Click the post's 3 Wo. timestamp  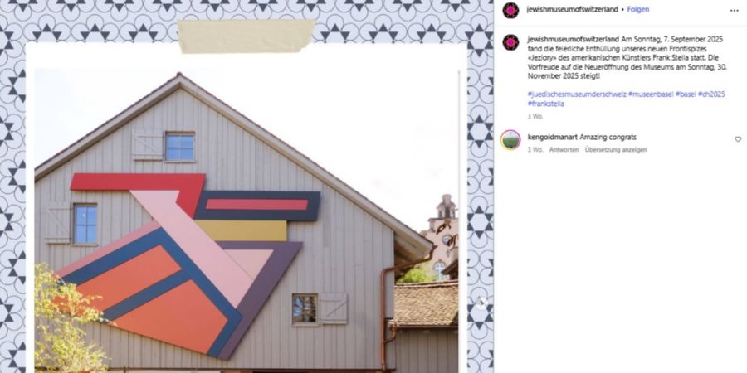[x=535, y=116]
